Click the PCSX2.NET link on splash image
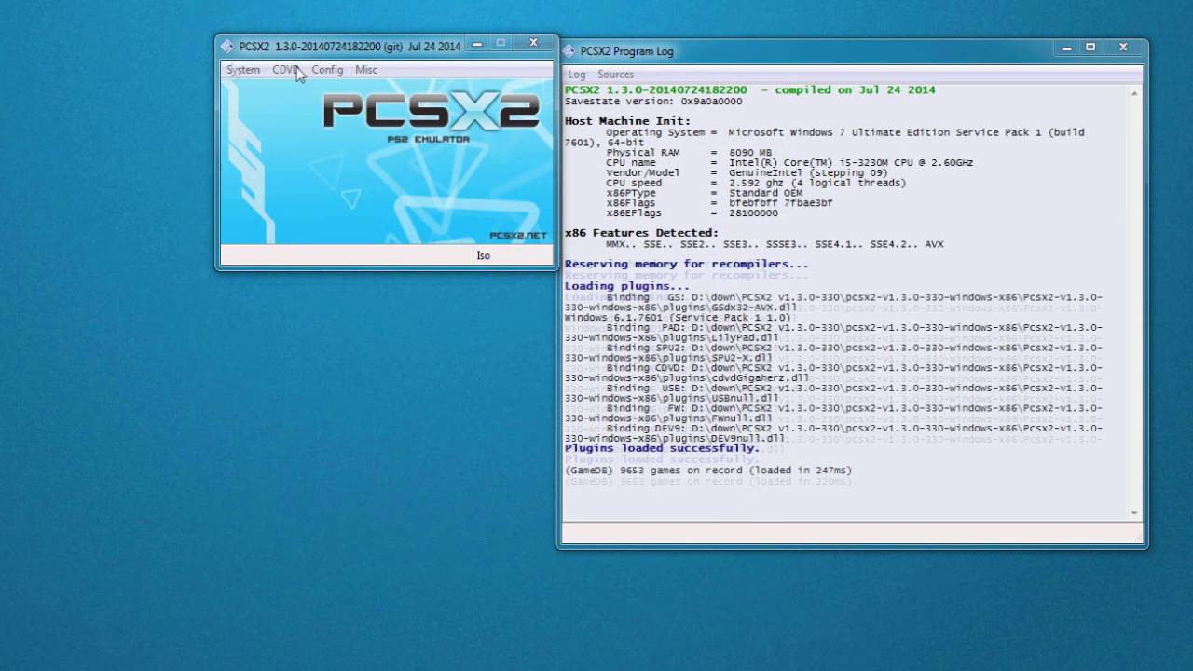The height and width of the screenshot is (671, 1193). 518,236
